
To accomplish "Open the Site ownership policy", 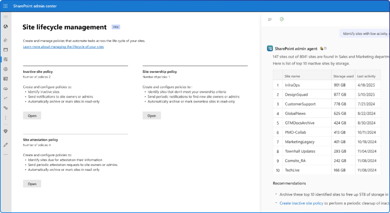I will [152, 116].
